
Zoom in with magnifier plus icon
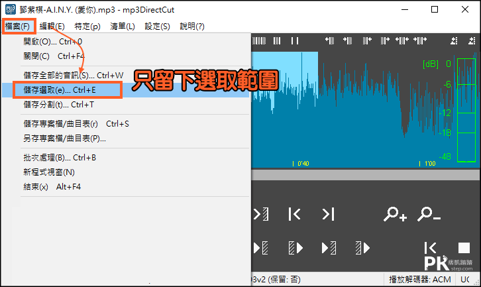pyautogui.click(x=395, y=214)
